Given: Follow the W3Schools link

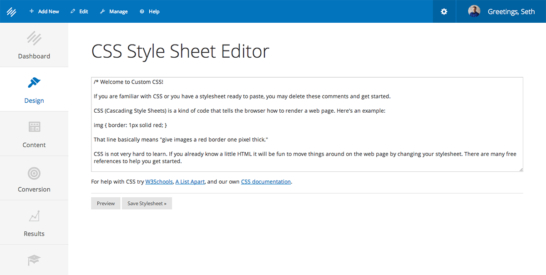Looking at the screenshot, I should click(159, 182).
